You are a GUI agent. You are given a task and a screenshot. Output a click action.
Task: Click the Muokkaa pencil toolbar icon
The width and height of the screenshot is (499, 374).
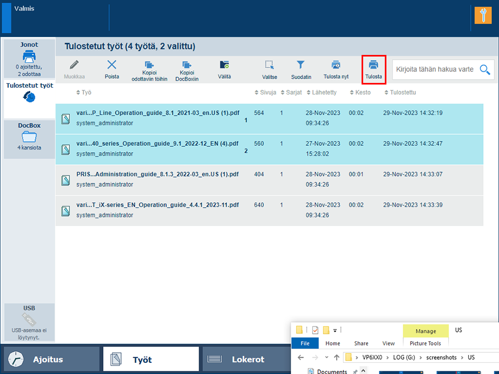coord(74,65)
